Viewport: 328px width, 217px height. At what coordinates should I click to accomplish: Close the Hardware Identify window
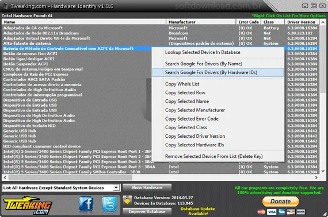tap(322, 6)
